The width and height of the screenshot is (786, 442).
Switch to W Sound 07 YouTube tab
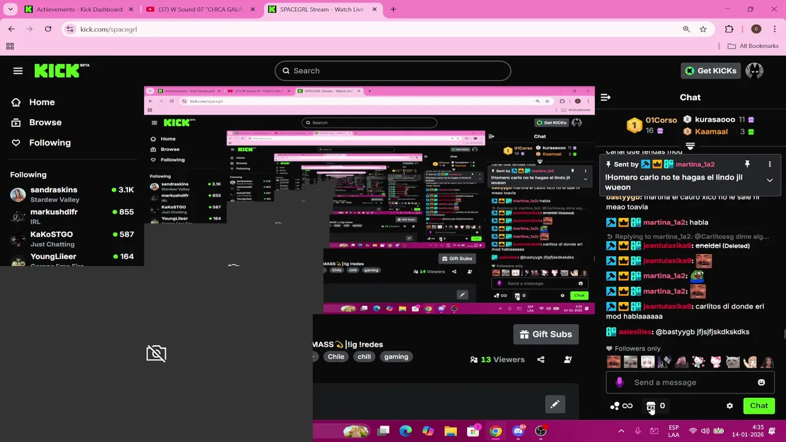pos(201,9)
